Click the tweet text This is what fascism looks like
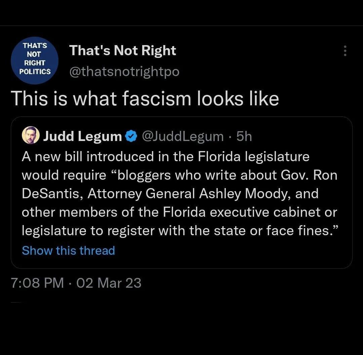Viewport: 363px width, 355px height. pyautogui.click(x=145, y=98)
